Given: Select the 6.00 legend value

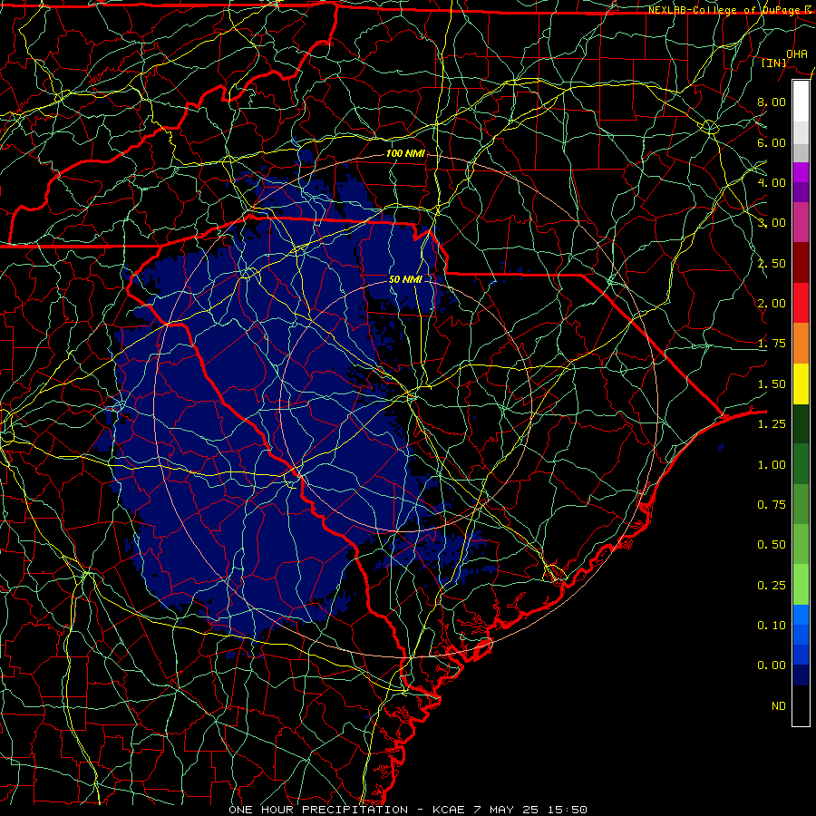Looking at the screenshot, I should coord(772,142).
